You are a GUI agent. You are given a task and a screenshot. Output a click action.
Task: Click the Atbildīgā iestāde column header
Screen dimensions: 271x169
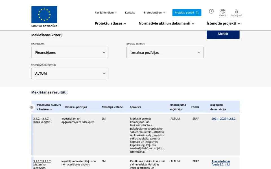tap(112, 107)
